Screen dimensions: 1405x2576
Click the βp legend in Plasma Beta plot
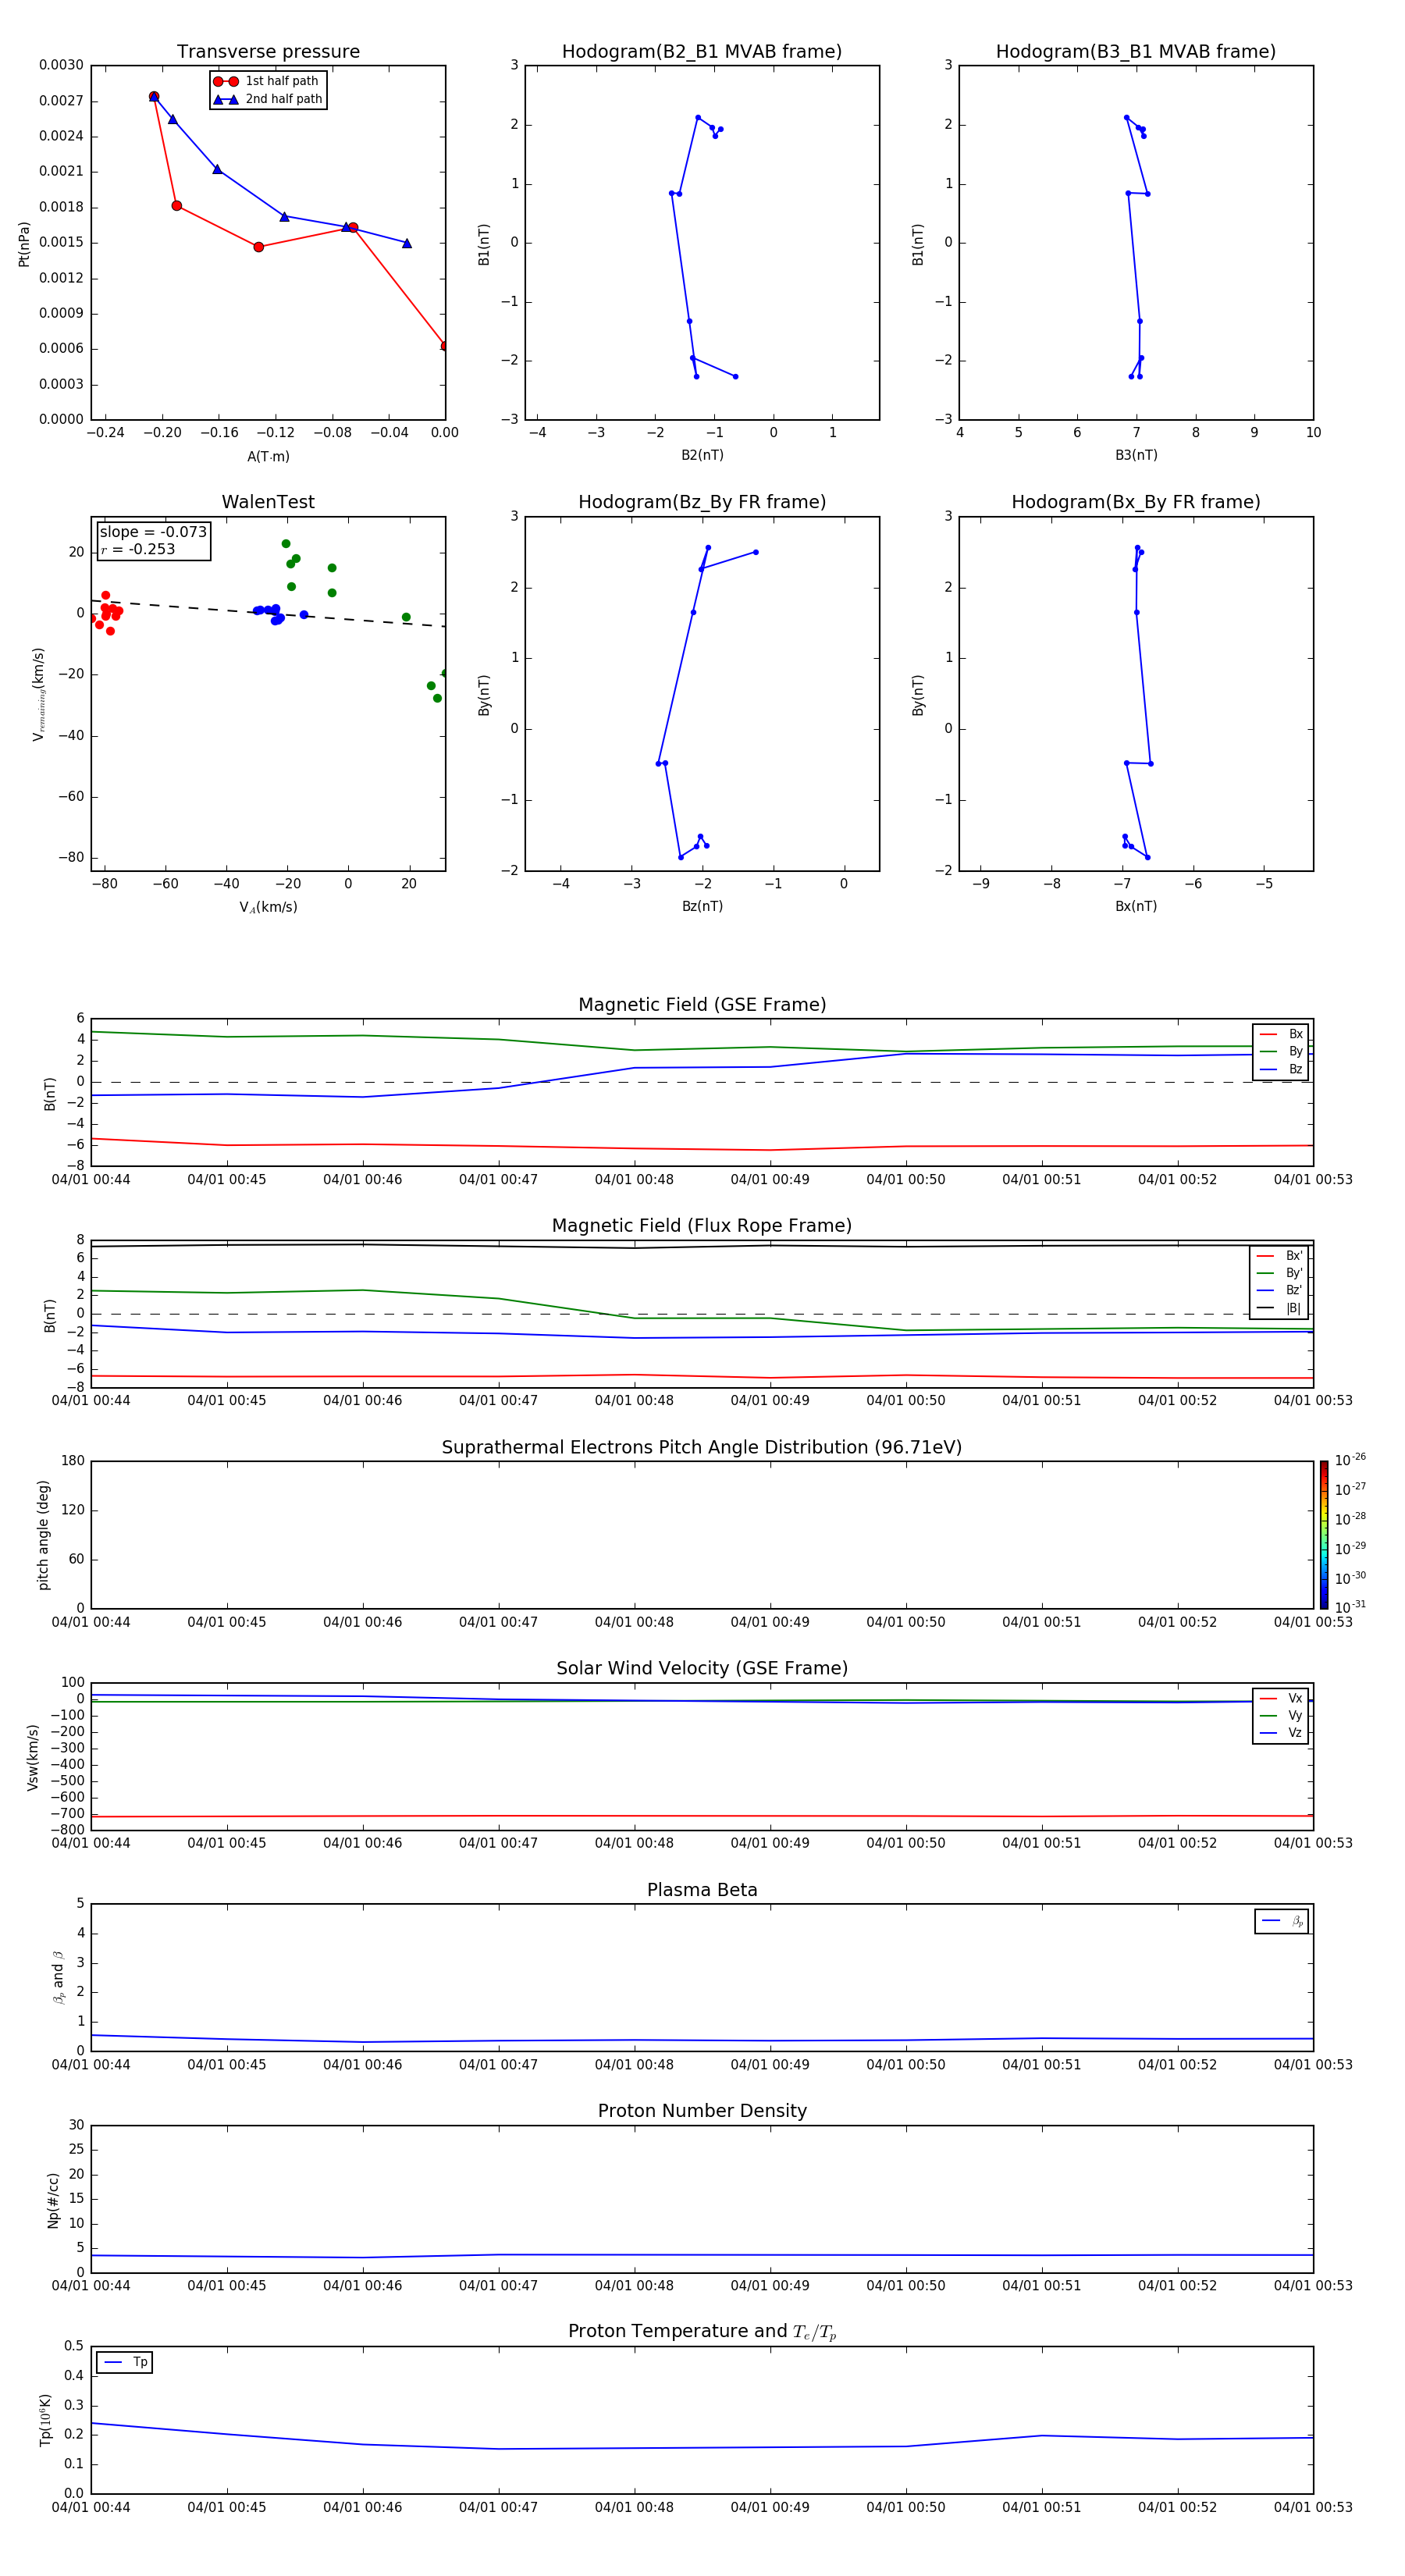pos(1282,1921)
